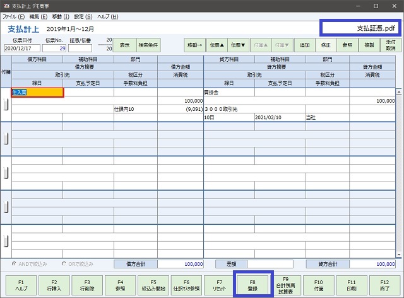This screenshot has width=404, height=298.
Task: Select the ANDで絞込み radio button
Action: coord(14,264)
